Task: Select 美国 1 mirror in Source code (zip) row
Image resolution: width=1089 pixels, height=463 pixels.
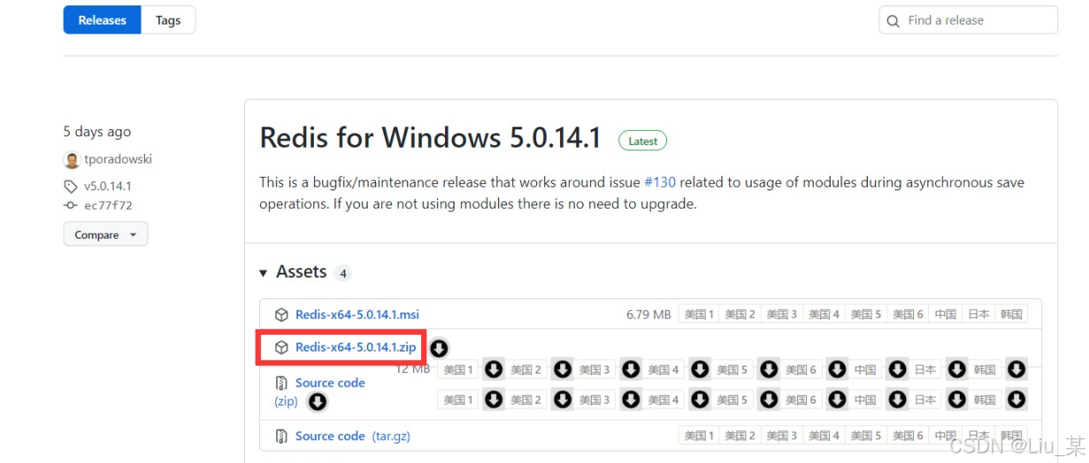Action: (458, 400)
